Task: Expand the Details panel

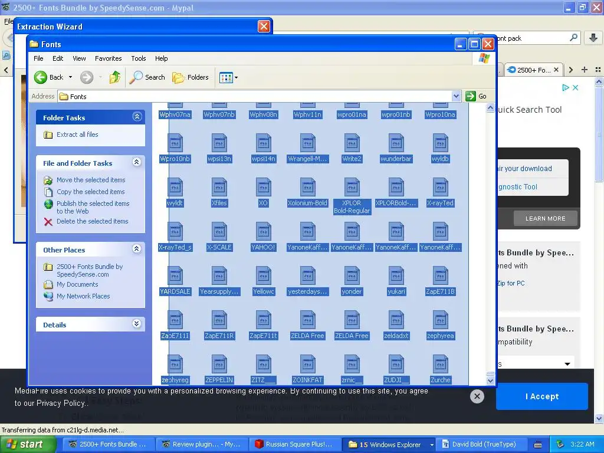Action: click(137, 324)
